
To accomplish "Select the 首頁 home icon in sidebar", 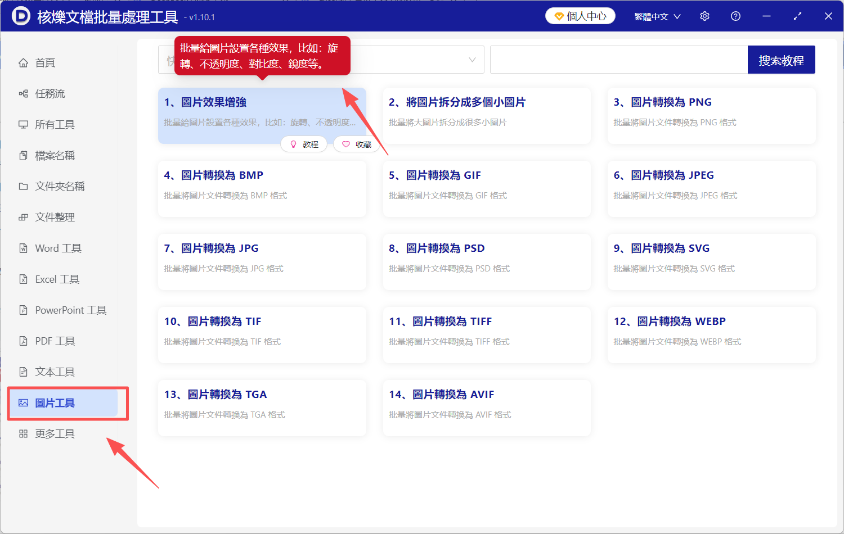I will 23,62.
